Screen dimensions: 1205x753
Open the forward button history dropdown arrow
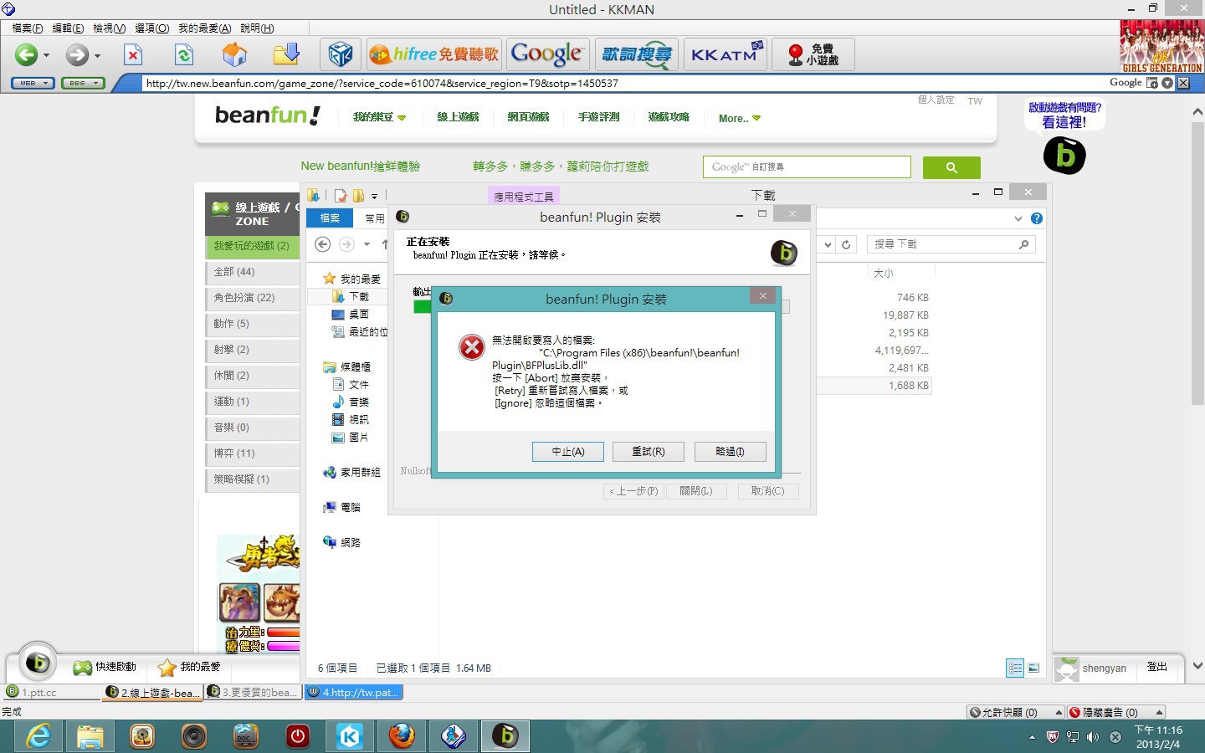click(97, 56)
